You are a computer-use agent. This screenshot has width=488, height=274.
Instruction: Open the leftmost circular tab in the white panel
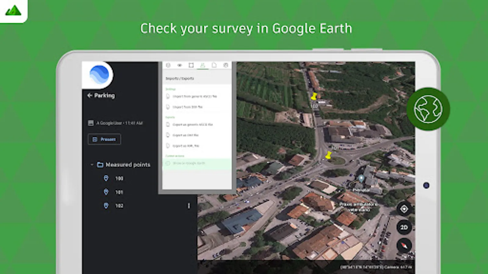click(x=168, y=65)
